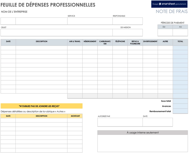Click the smartsheet checkmark logo icon

(160, 4)
